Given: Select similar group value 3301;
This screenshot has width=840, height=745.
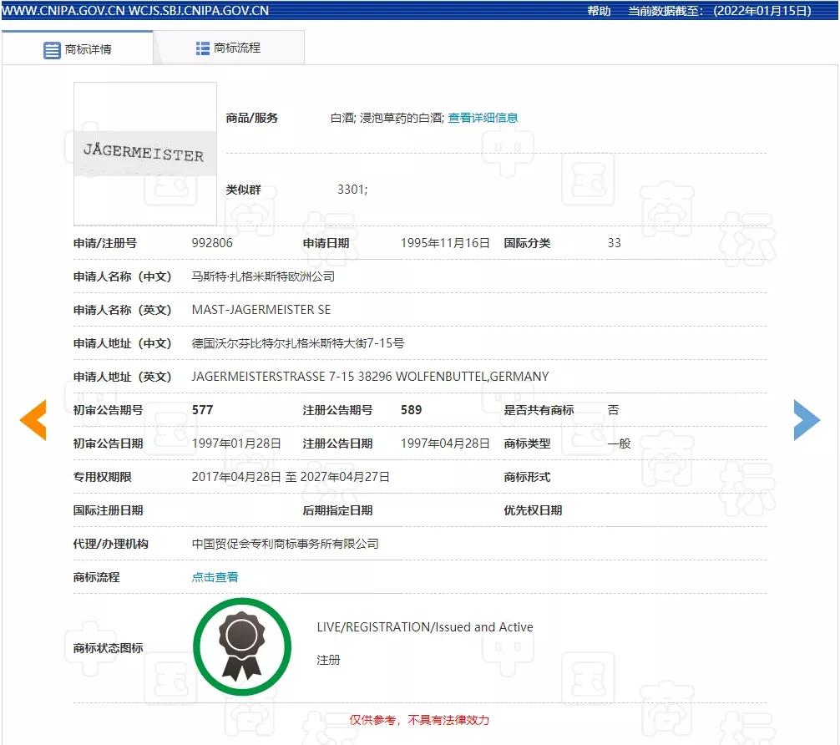Looking at the screenshot, I should 352,190.
